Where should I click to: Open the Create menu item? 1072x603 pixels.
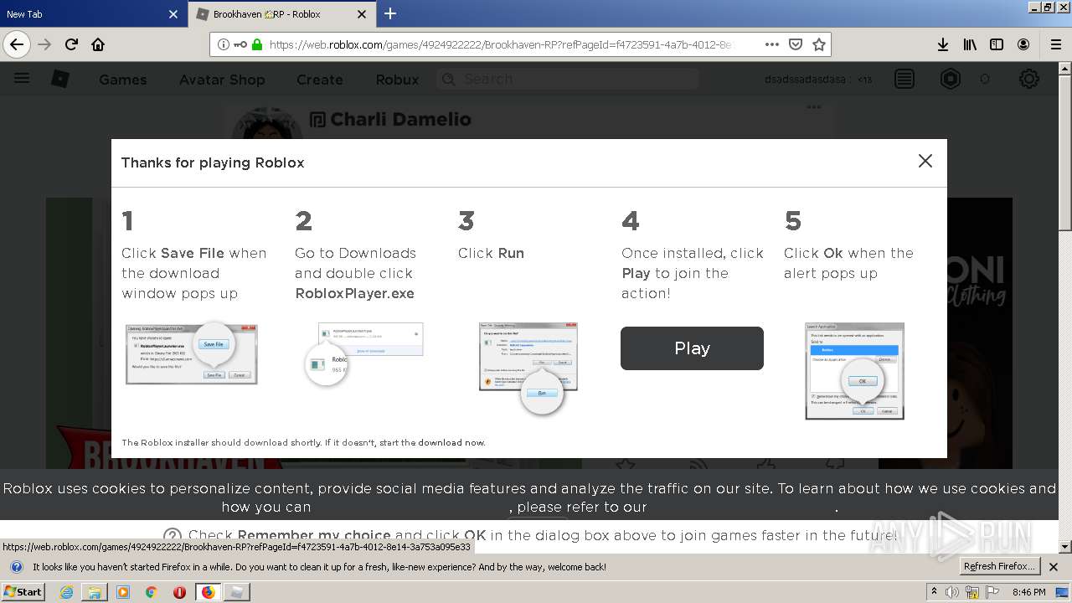coord(320,80)
